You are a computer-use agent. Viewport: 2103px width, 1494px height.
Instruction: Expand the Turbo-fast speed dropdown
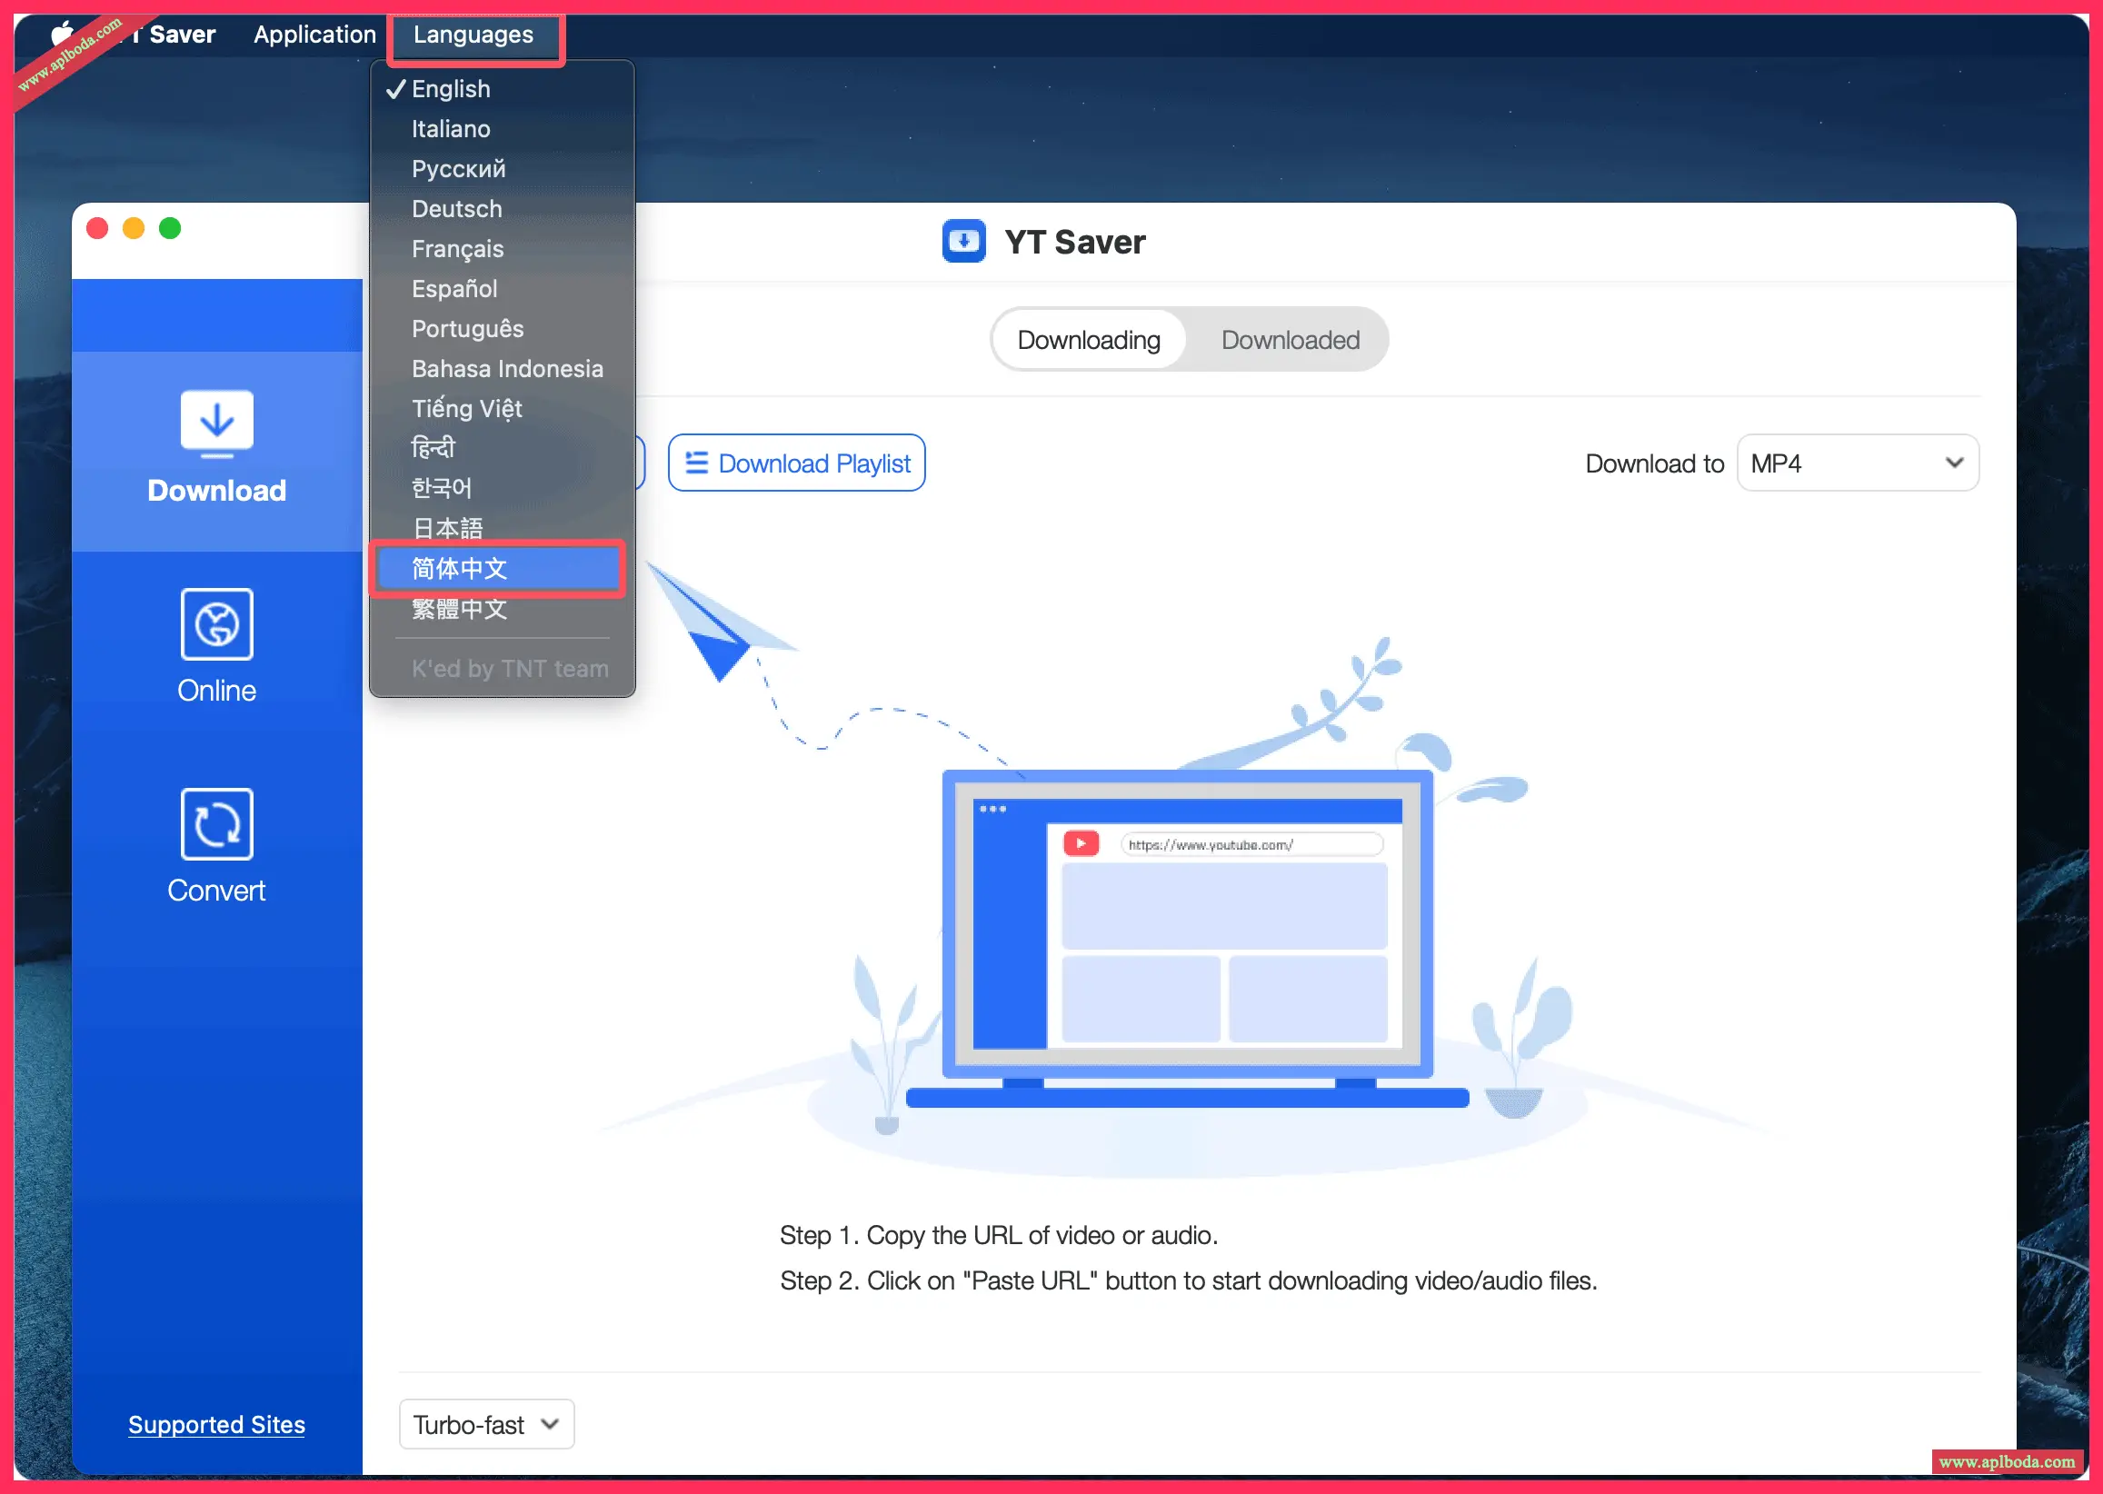tap(486, 1424)
